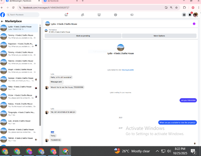Image resolution: width=201 pixels, height=156 pixels.
Task: Open Patty conversation in the list
Action: [x=19, y=88]
